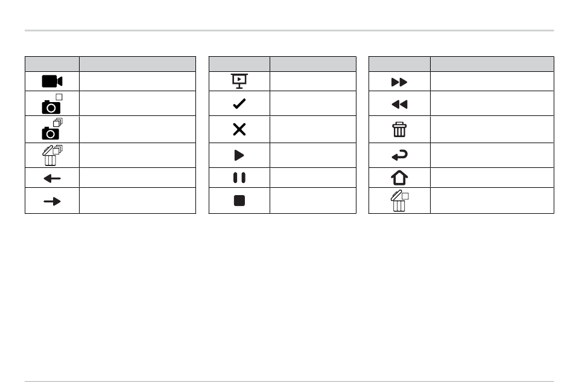Viewport: 573px width, 392px height.
Task: Click the rewind double arrow icon
Action: (399, 104)
